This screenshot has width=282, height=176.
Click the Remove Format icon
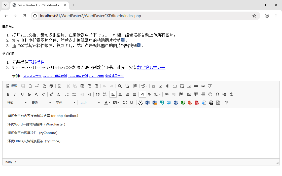click(x=59, y=94)
